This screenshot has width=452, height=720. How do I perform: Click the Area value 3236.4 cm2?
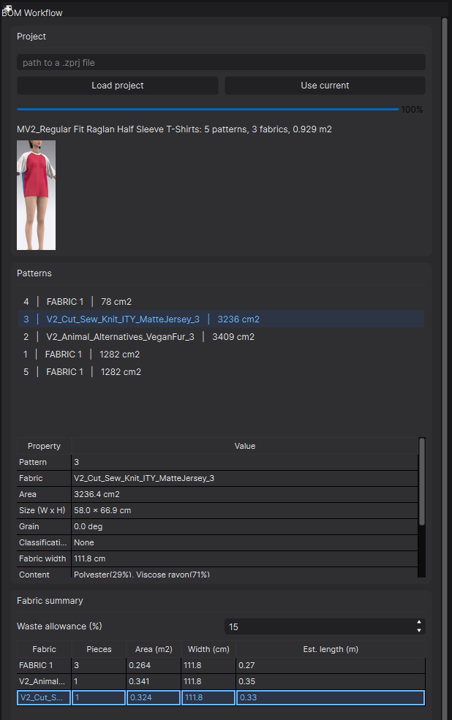[x=245, y=494]
